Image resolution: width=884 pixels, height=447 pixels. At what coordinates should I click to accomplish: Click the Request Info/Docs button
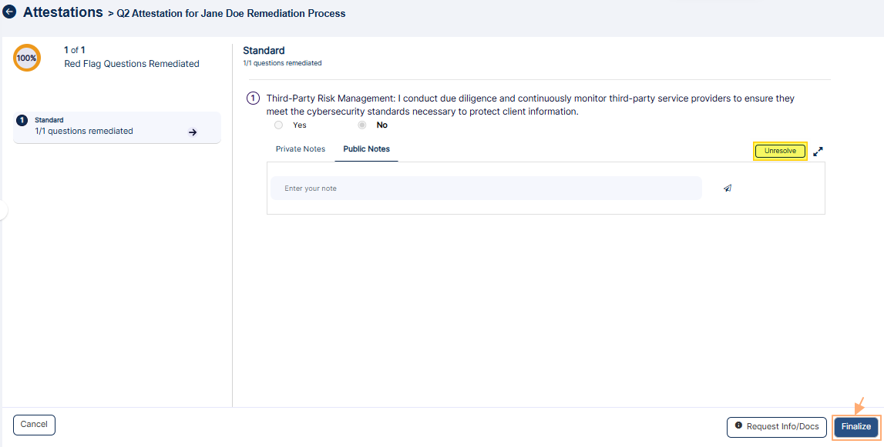pyautogui.click(x=777, y=427)
